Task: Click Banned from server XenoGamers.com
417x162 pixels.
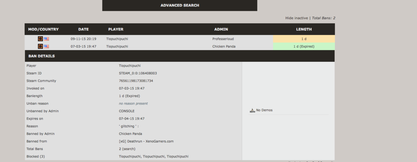Action: [146, 141]
